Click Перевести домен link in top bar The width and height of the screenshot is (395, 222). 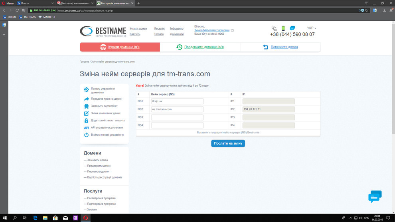tap(284, 47)
